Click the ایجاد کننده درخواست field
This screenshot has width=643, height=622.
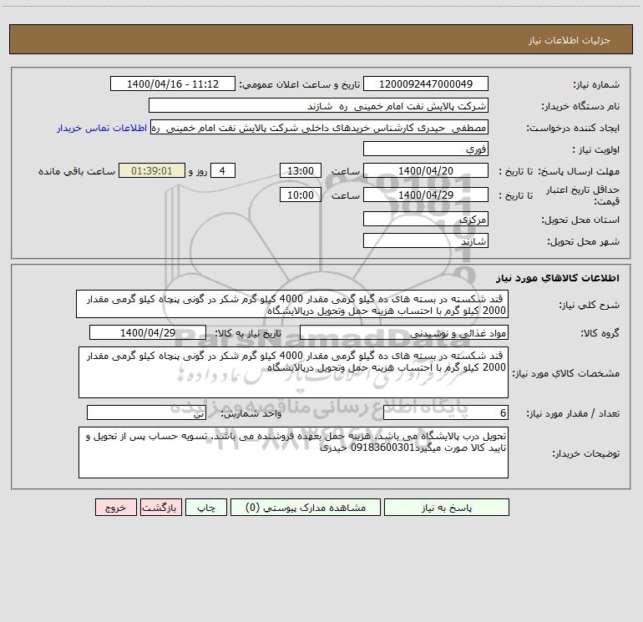(320, 127)
